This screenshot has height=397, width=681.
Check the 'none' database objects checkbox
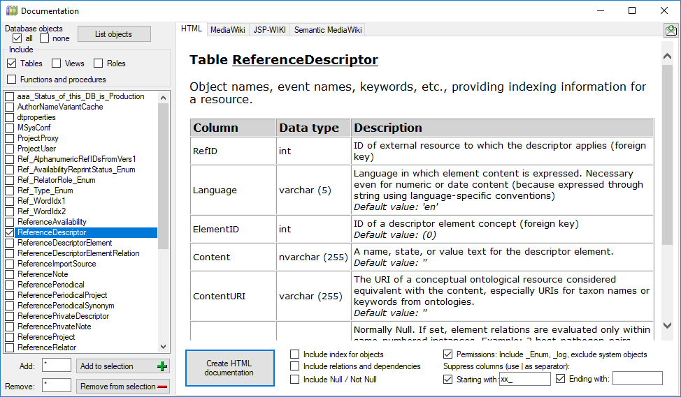[x=44, y=38]
